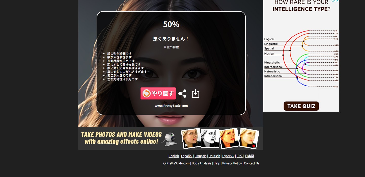Switch language to English

(x=174, y=156)
